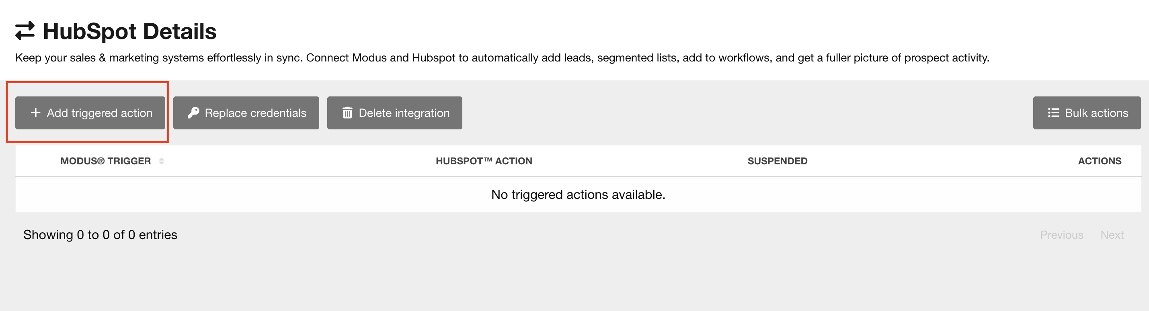Click the 'No triggered actions available' row
Screen dimensions: 1149x311
pos(578,195)
